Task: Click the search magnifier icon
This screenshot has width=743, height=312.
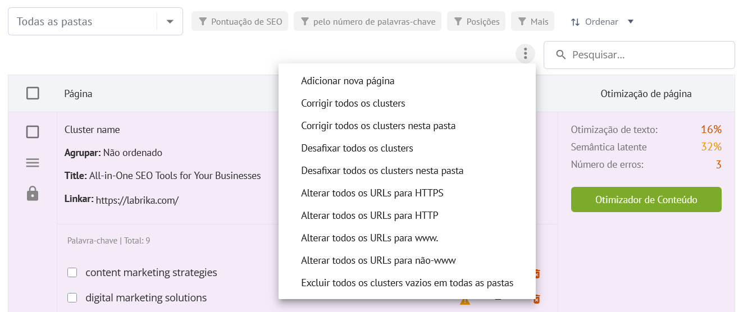Action: click(x=560, y=55)
